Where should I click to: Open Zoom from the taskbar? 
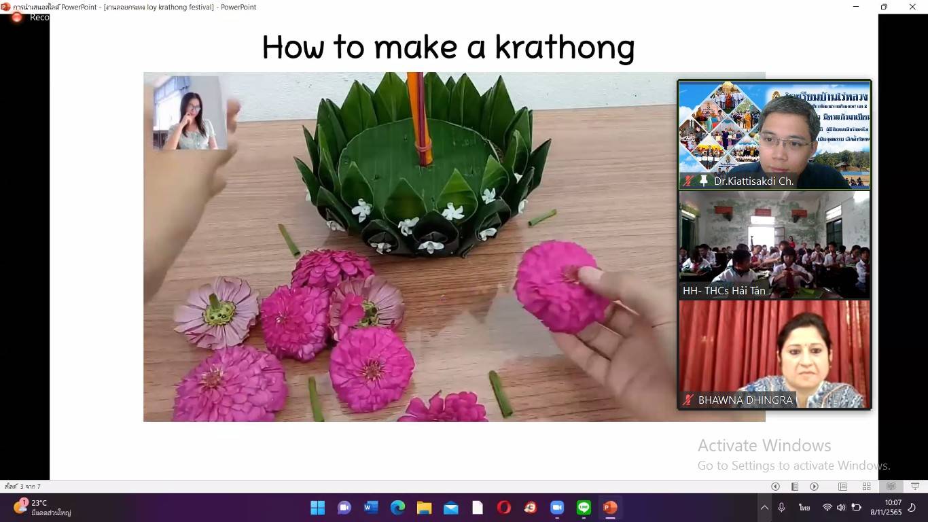pyautogui.click(x=557, y=508)
